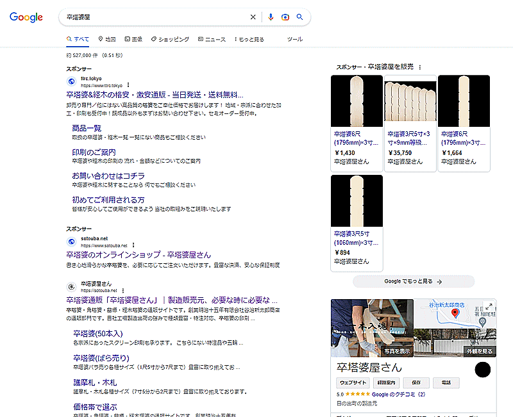513x417 pixels.
Task: Open three-dot menu beside sponsored sotouba.net URL
Action: [133, 245]
